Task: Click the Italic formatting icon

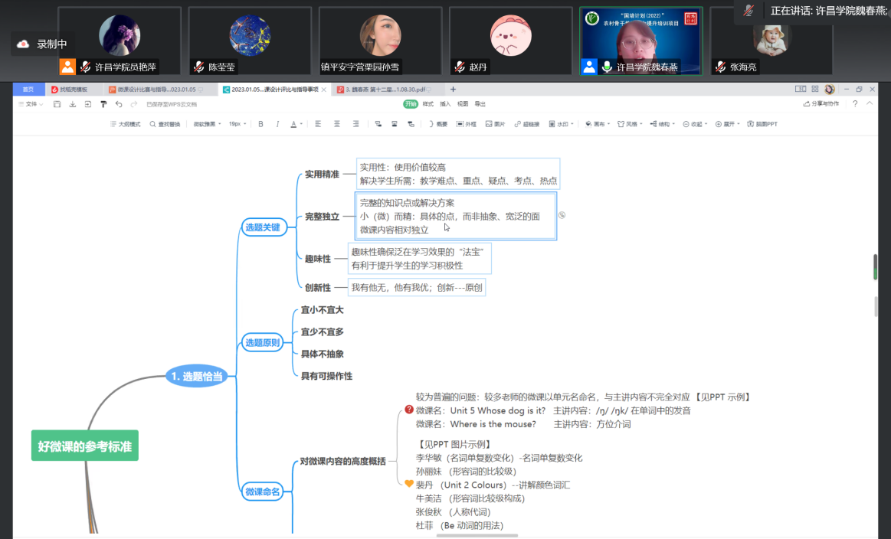Action: pyautogui.click(x=277, y=124)
